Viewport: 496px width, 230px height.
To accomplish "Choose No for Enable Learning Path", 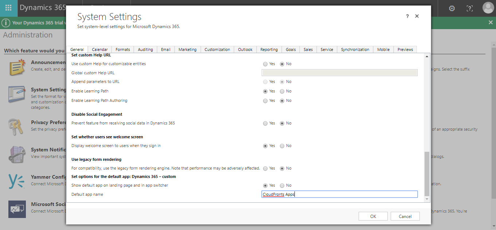I will tap(282, 91).
